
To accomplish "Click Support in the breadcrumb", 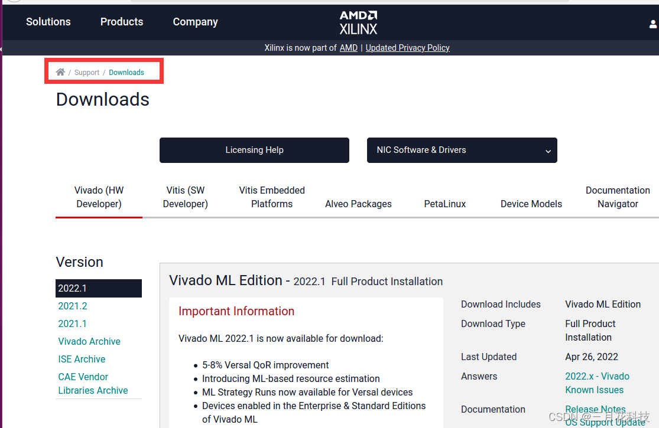I will coord(87,73).
